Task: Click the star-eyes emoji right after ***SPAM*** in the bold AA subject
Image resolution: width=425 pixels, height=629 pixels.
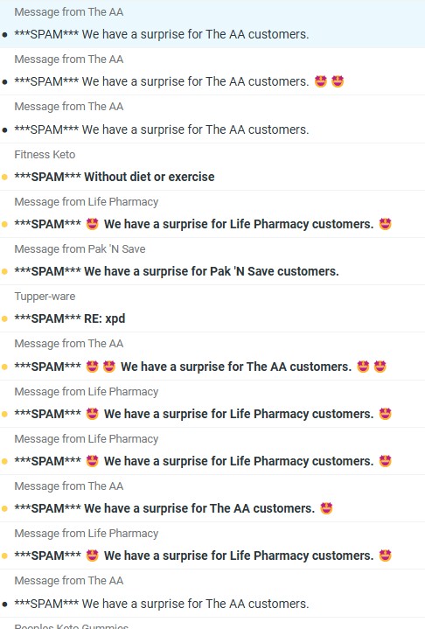Action: click(92, 367)
